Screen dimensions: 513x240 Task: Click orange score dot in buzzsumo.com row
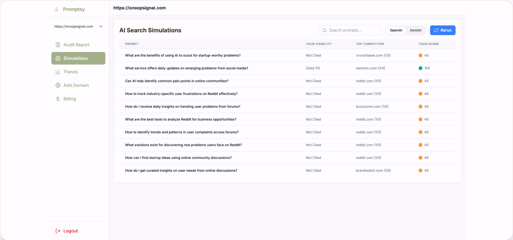pos(421,107)
